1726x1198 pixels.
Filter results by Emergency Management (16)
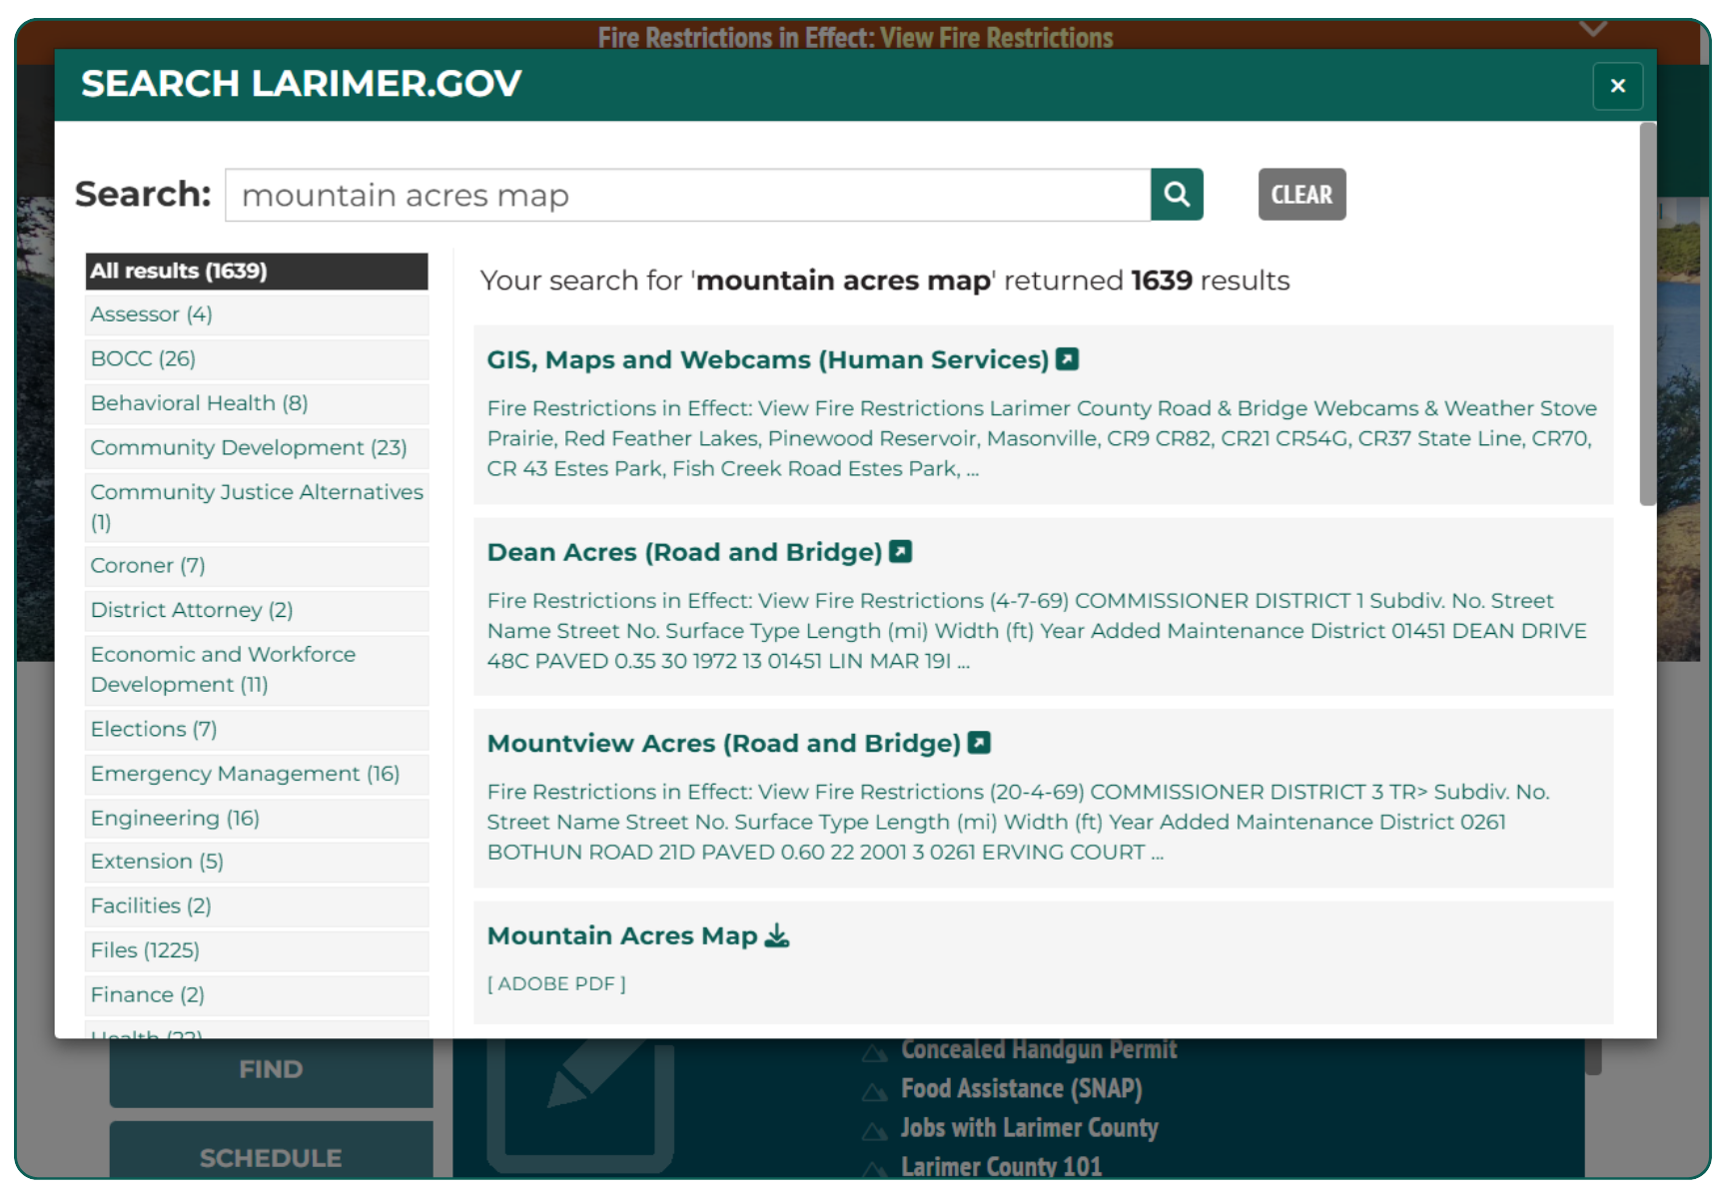[257, 774]
